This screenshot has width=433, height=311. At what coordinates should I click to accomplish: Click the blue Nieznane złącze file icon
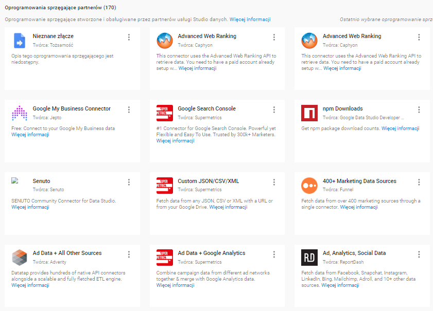(20, 41)
